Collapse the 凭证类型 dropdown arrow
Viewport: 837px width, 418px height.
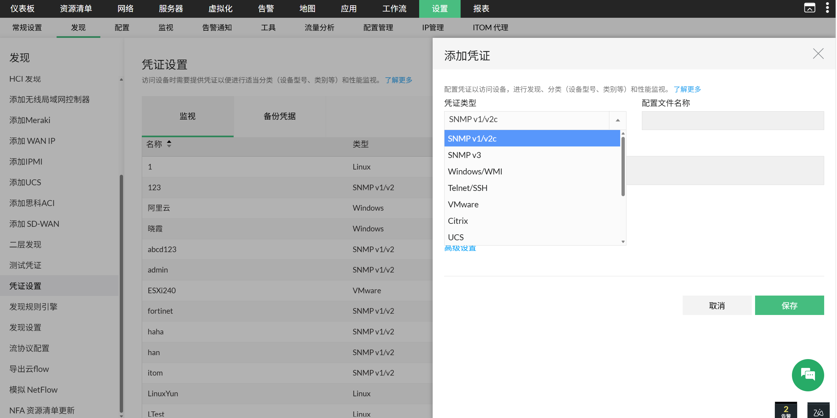pos(618,120)
